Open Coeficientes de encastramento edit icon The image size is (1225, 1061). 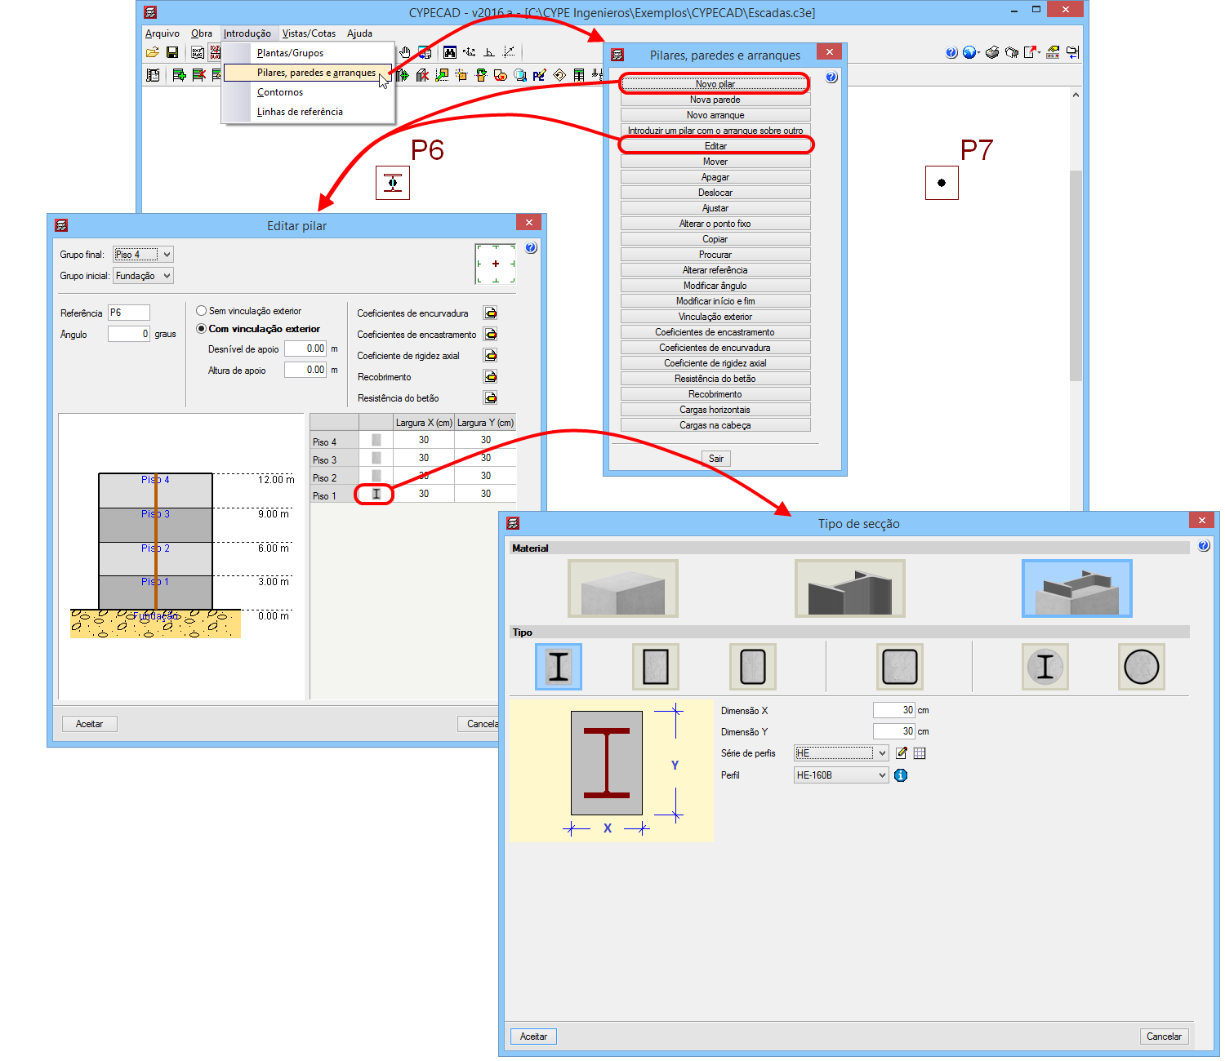(x=490, y=335)
